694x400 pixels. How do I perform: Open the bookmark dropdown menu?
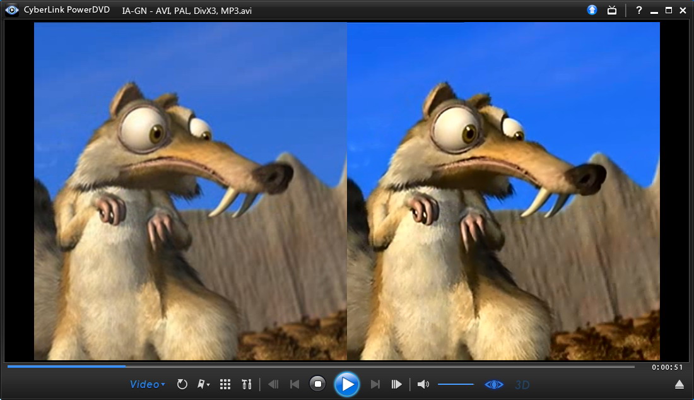pyautogui.click(x=203, y=384)
